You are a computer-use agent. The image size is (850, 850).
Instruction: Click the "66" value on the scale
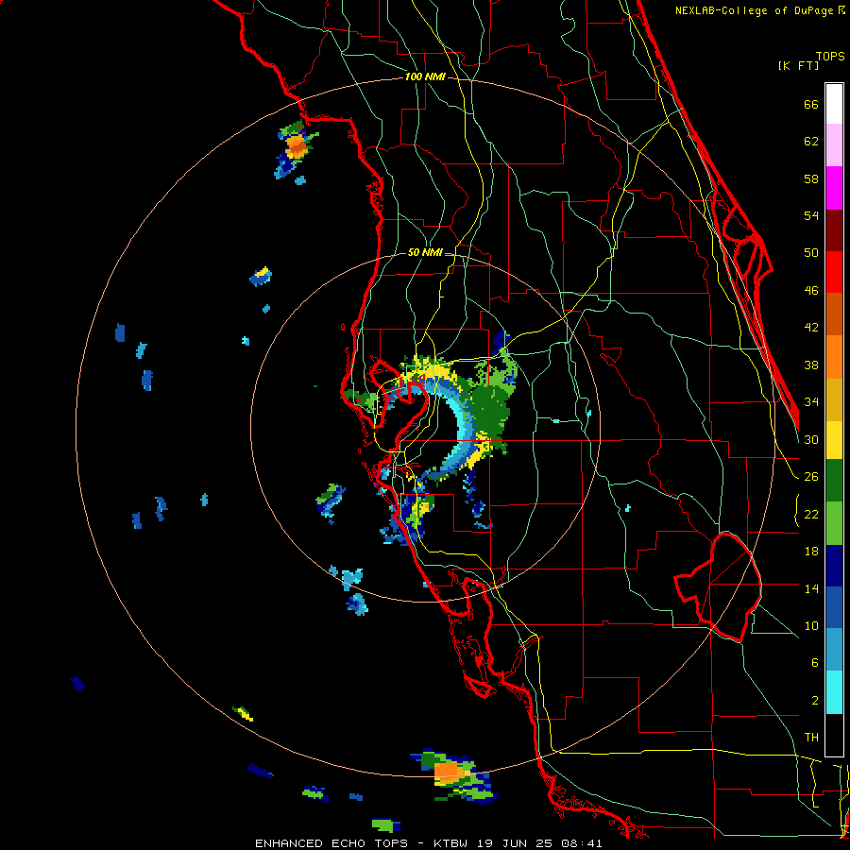pos(811,105)
